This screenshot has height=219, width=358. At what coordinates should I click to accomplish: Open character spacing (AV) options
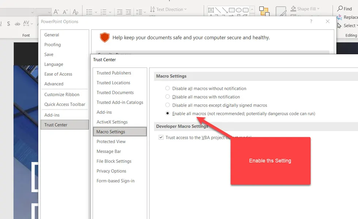26,23
